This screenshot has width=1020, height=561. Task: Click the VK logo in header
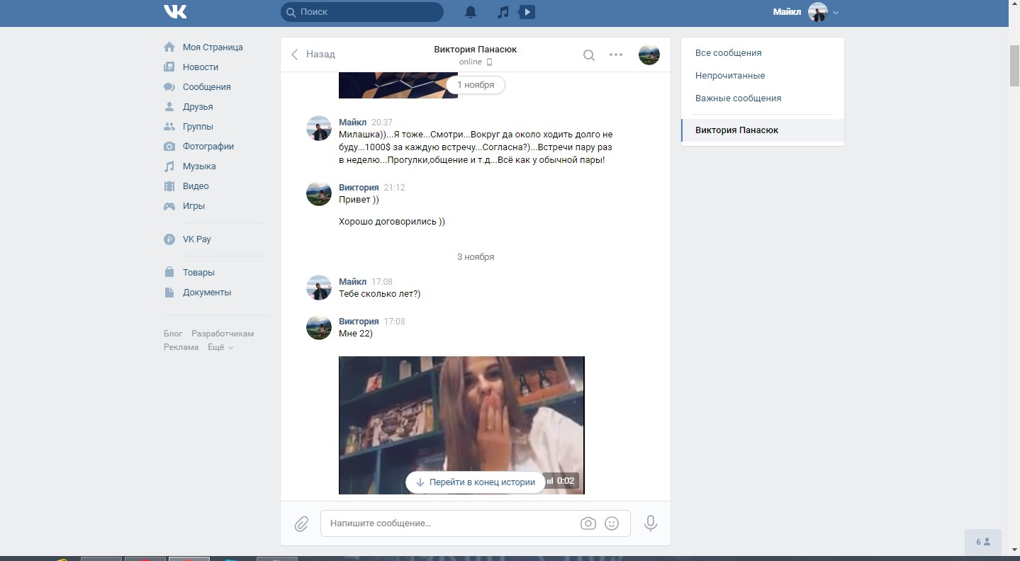coord(175,12)
